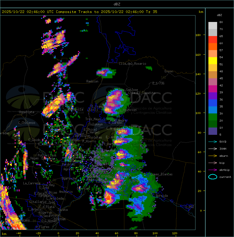Click the 'Uspallata' map label
This screenshot has height=237, width=234.
click(26, 112)
